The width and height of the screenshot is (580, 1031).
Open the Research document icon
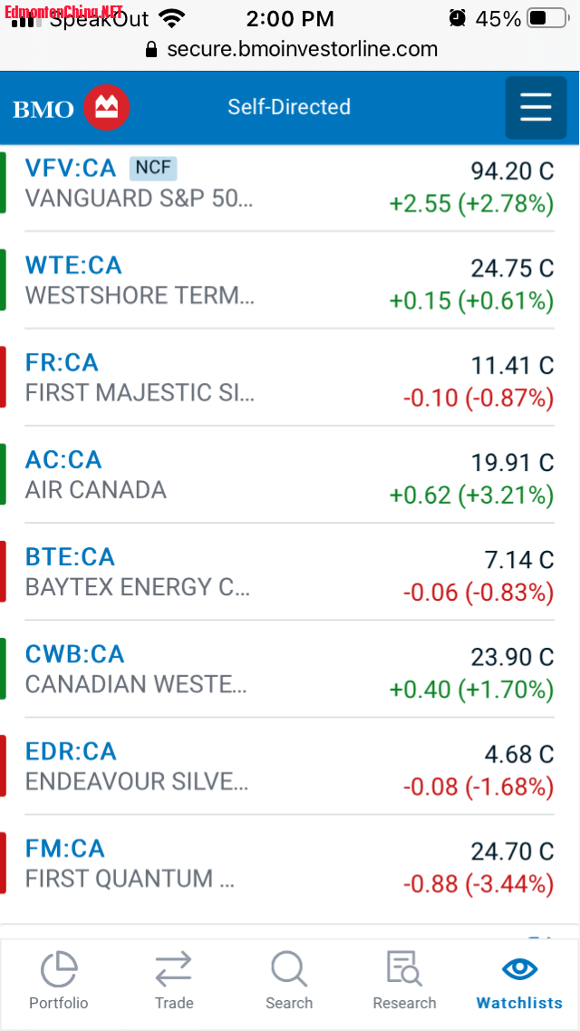point(404,969)
